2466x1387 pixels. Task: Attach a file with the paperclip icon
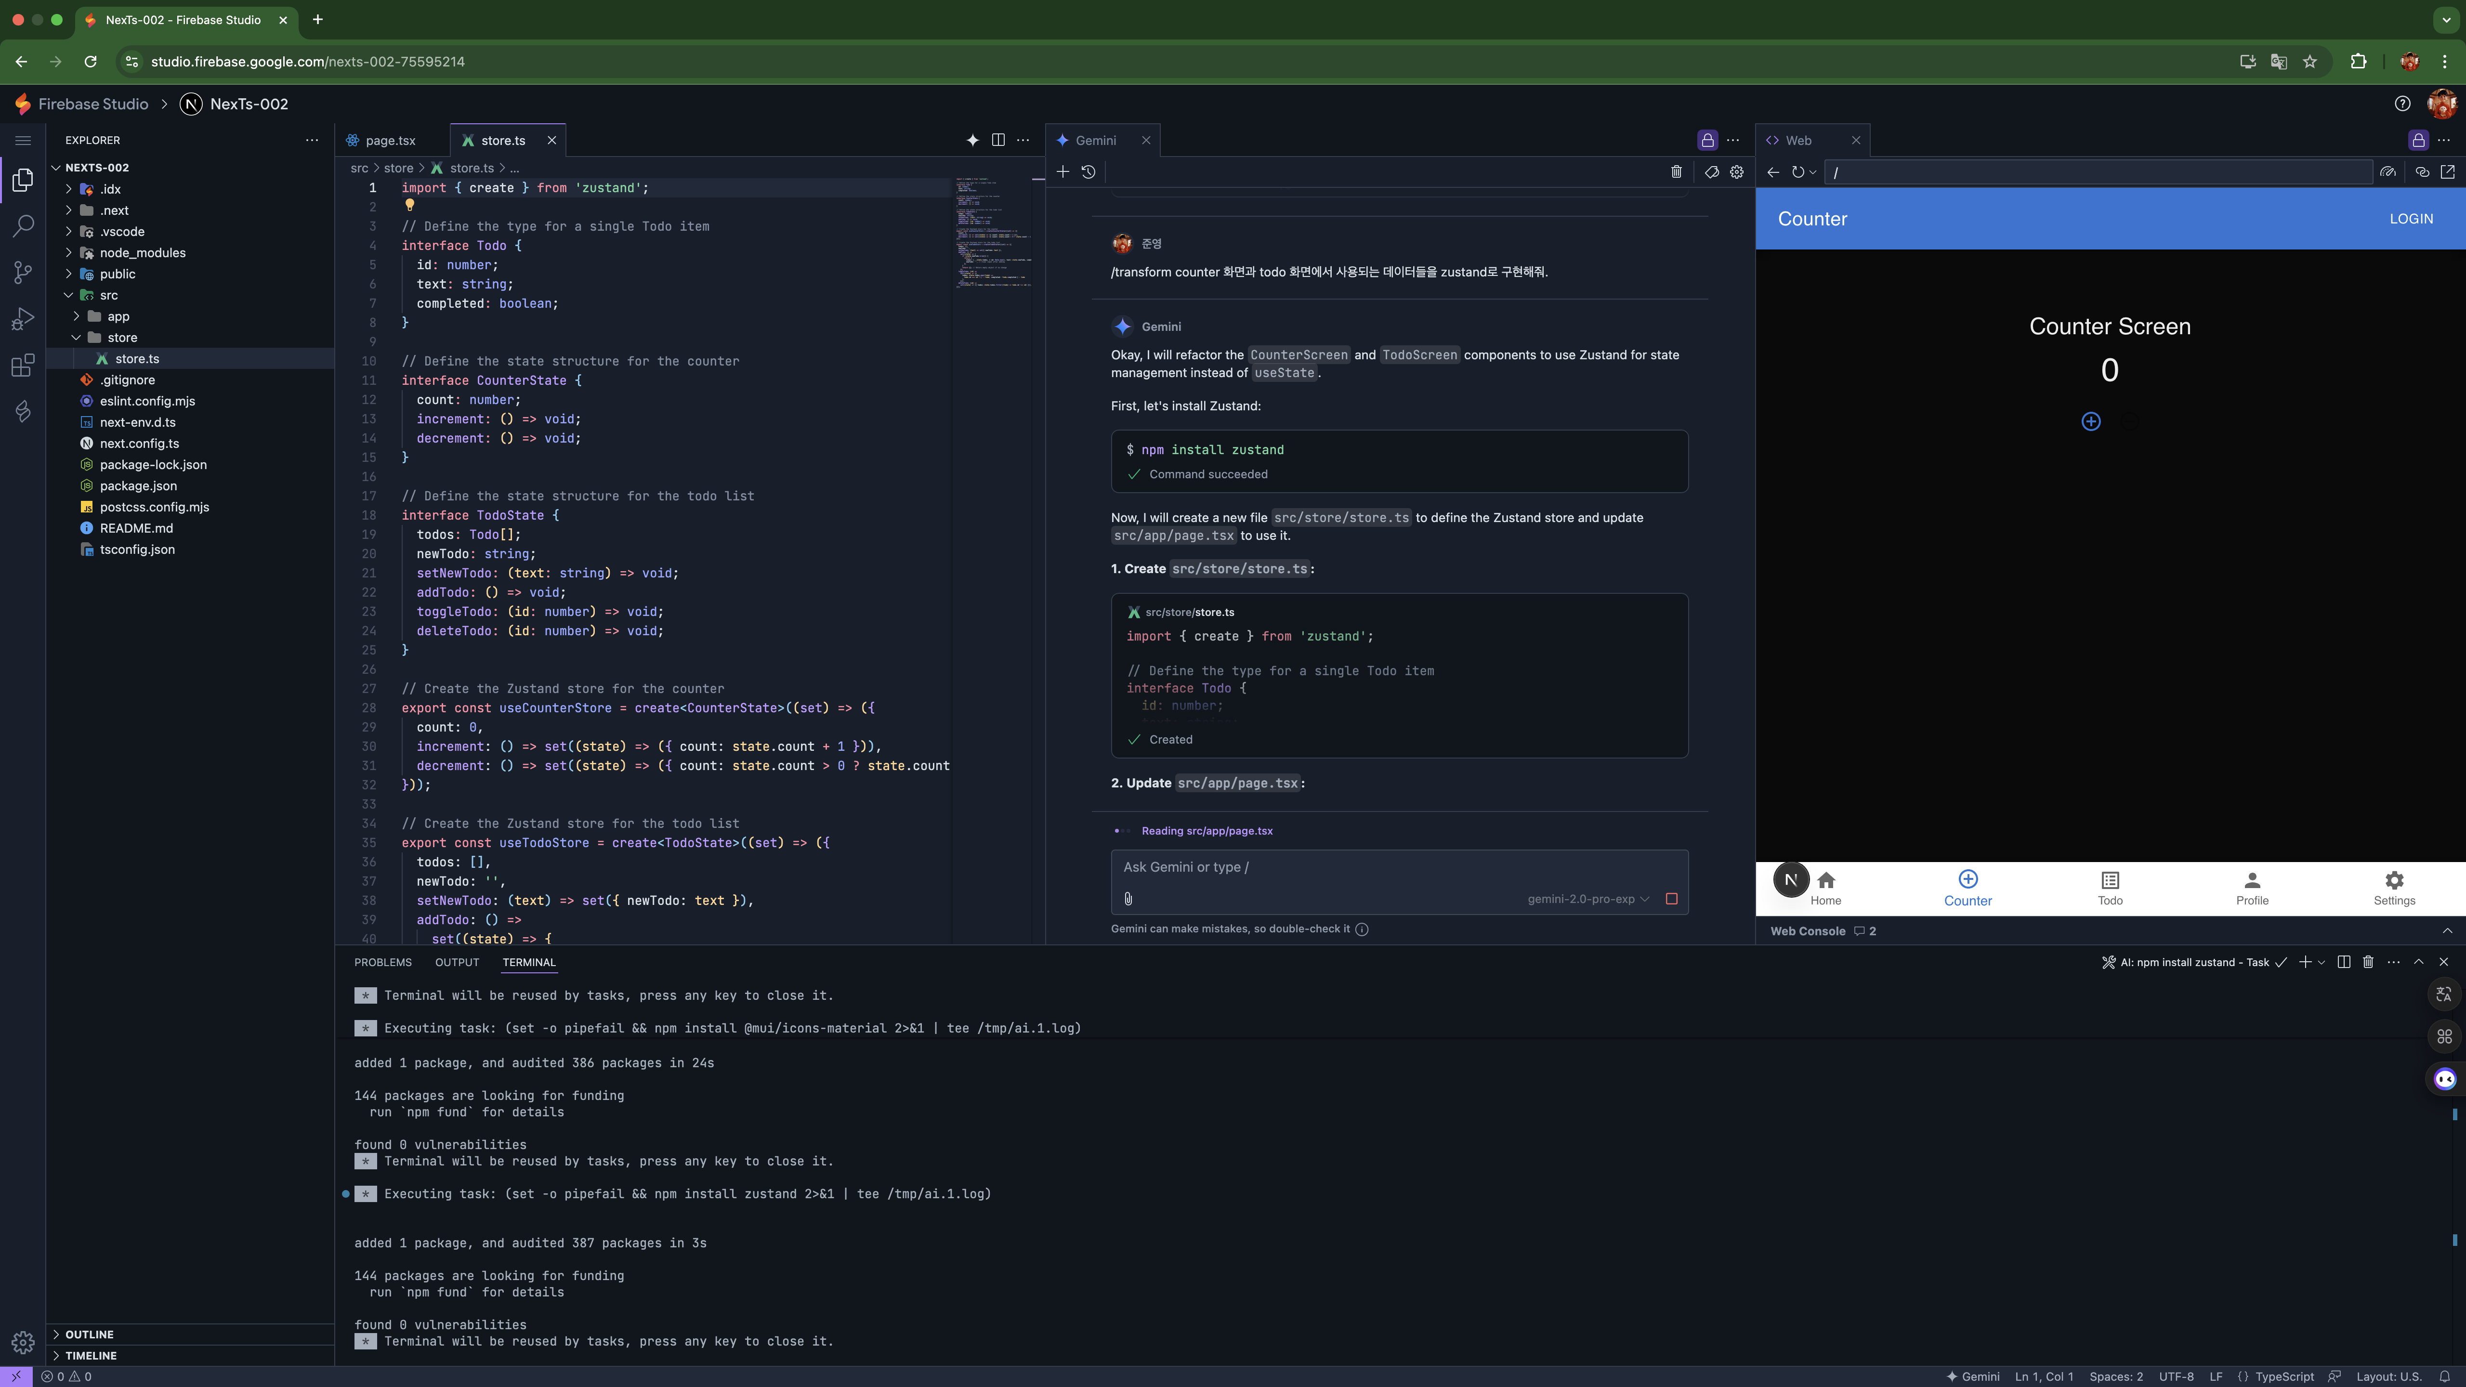1128,899
